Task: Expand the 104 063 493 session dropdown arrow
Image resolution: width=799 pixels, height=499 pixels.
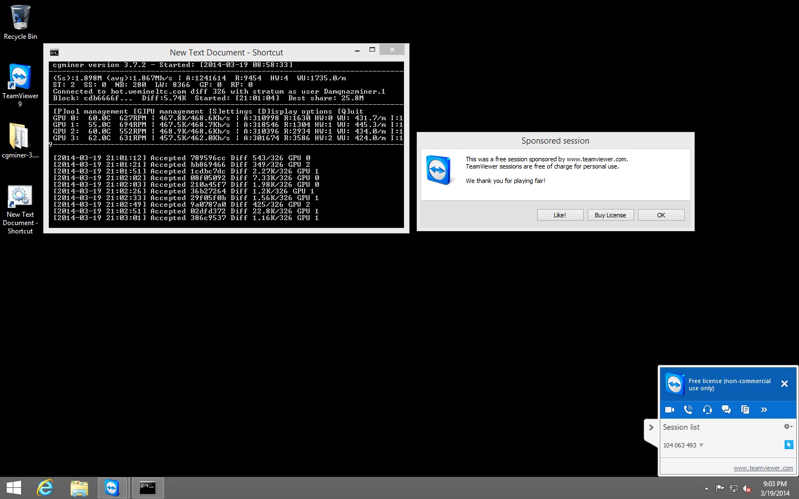Action: 701,445
